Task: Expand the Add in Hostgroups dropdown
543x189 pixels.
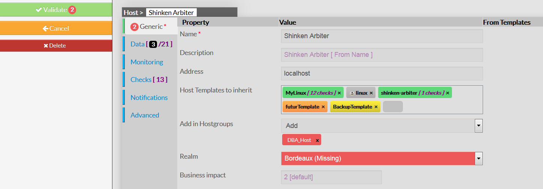Action: click(x=479, y=126)
